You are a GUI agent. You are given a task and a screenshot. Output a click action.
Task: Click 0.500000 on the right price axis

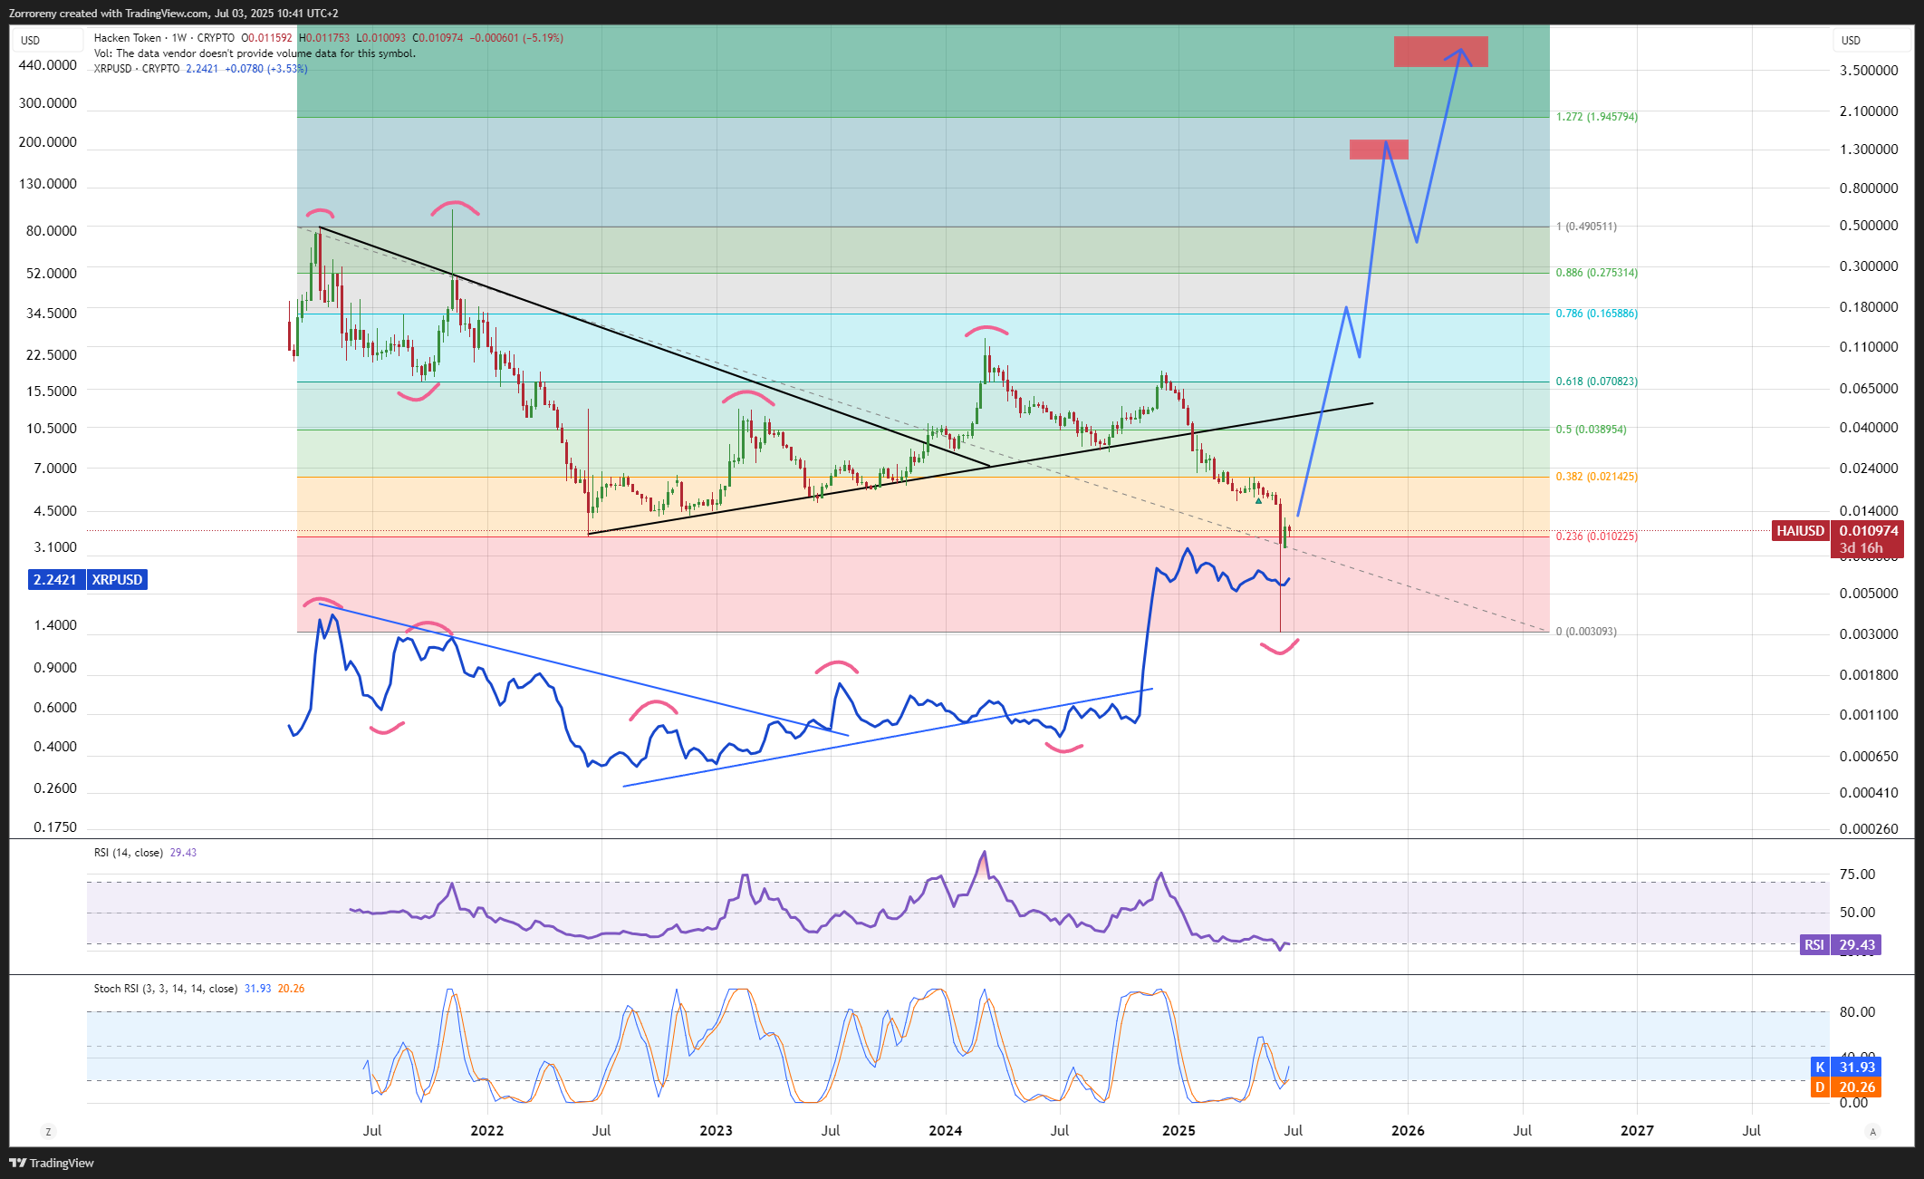(1869, 226)
